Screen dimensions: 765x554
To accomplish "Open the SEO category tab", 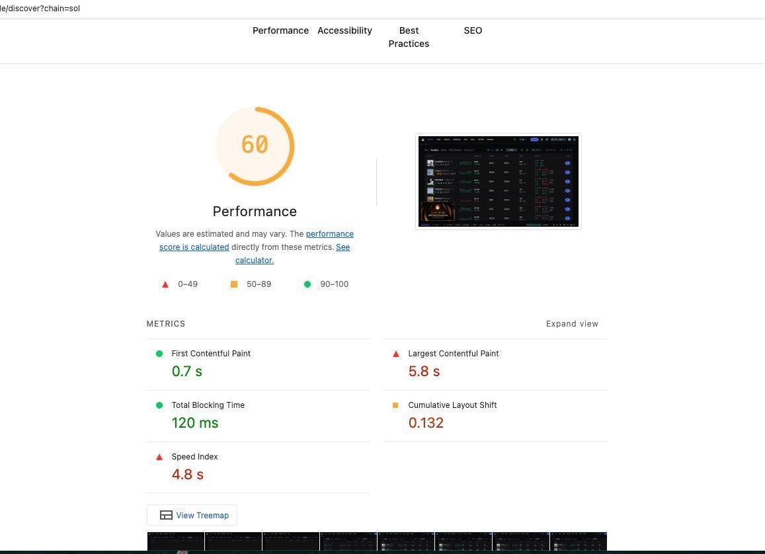I will (473, 30).
